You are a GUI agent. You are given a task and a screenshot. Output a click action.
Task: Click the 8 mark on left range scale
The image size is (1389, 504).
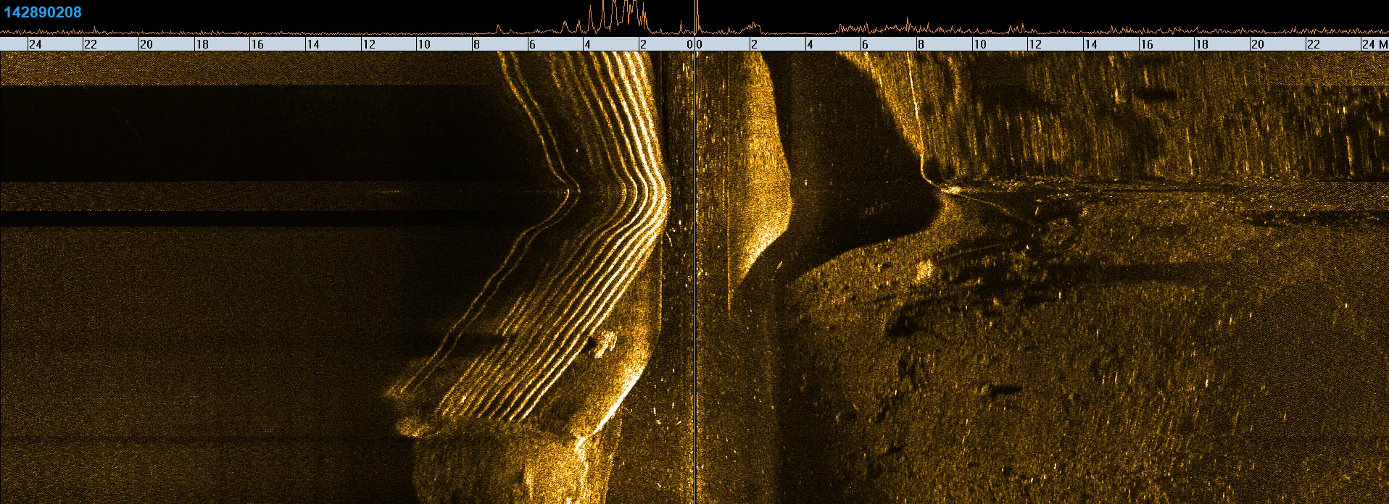pos(476,44)
